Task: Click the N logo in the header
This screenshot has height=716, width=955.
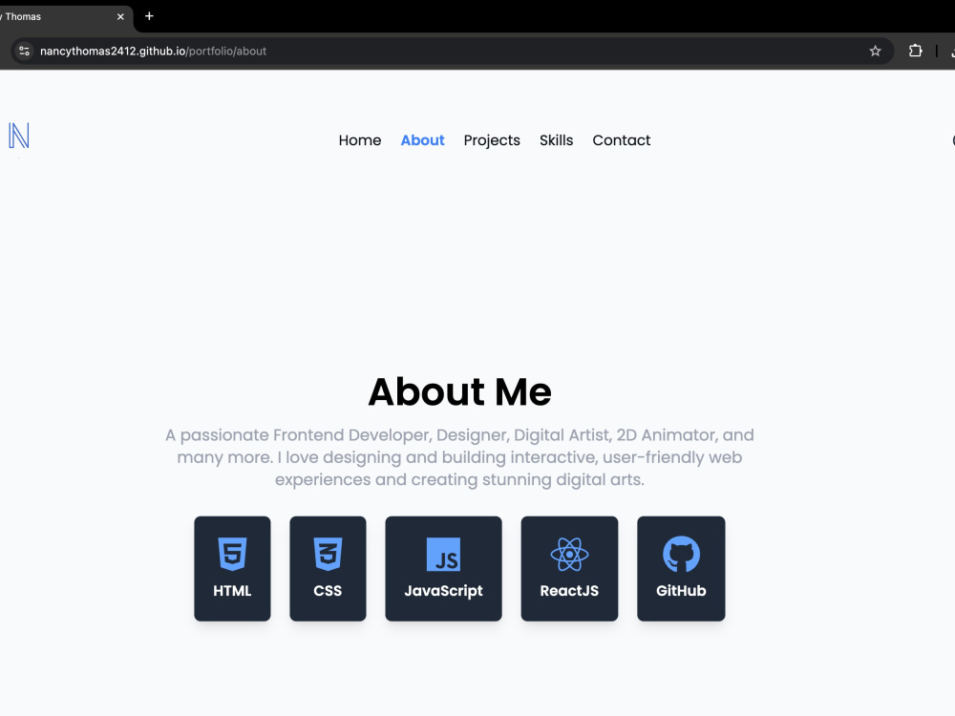Action: 19,136
